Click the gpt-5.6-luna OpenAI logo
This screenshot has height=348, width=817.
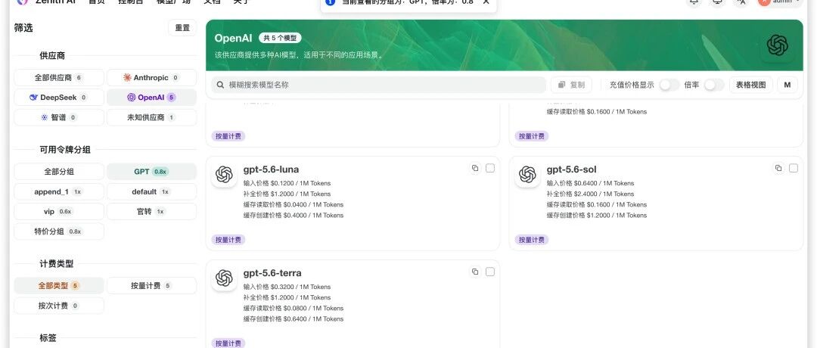224,175
